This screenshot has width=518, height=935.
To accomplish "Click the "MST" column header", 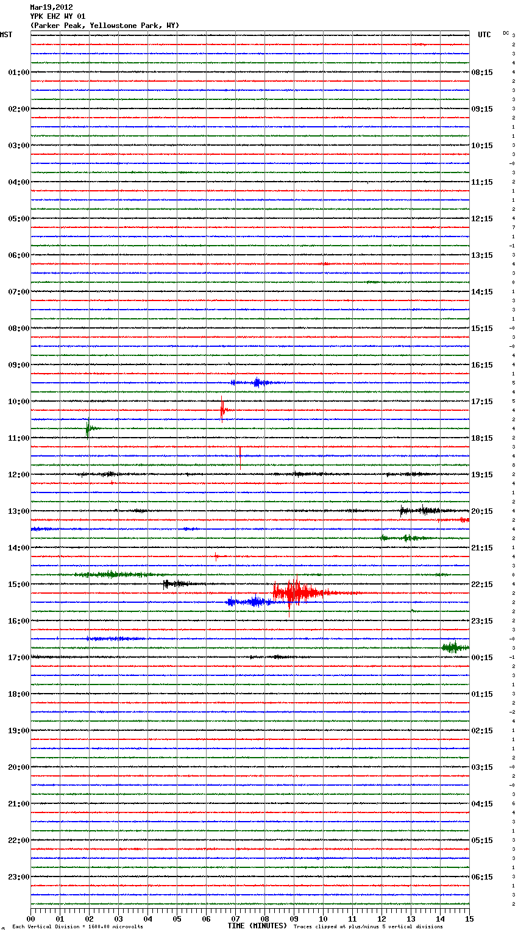I will [6, 35].
